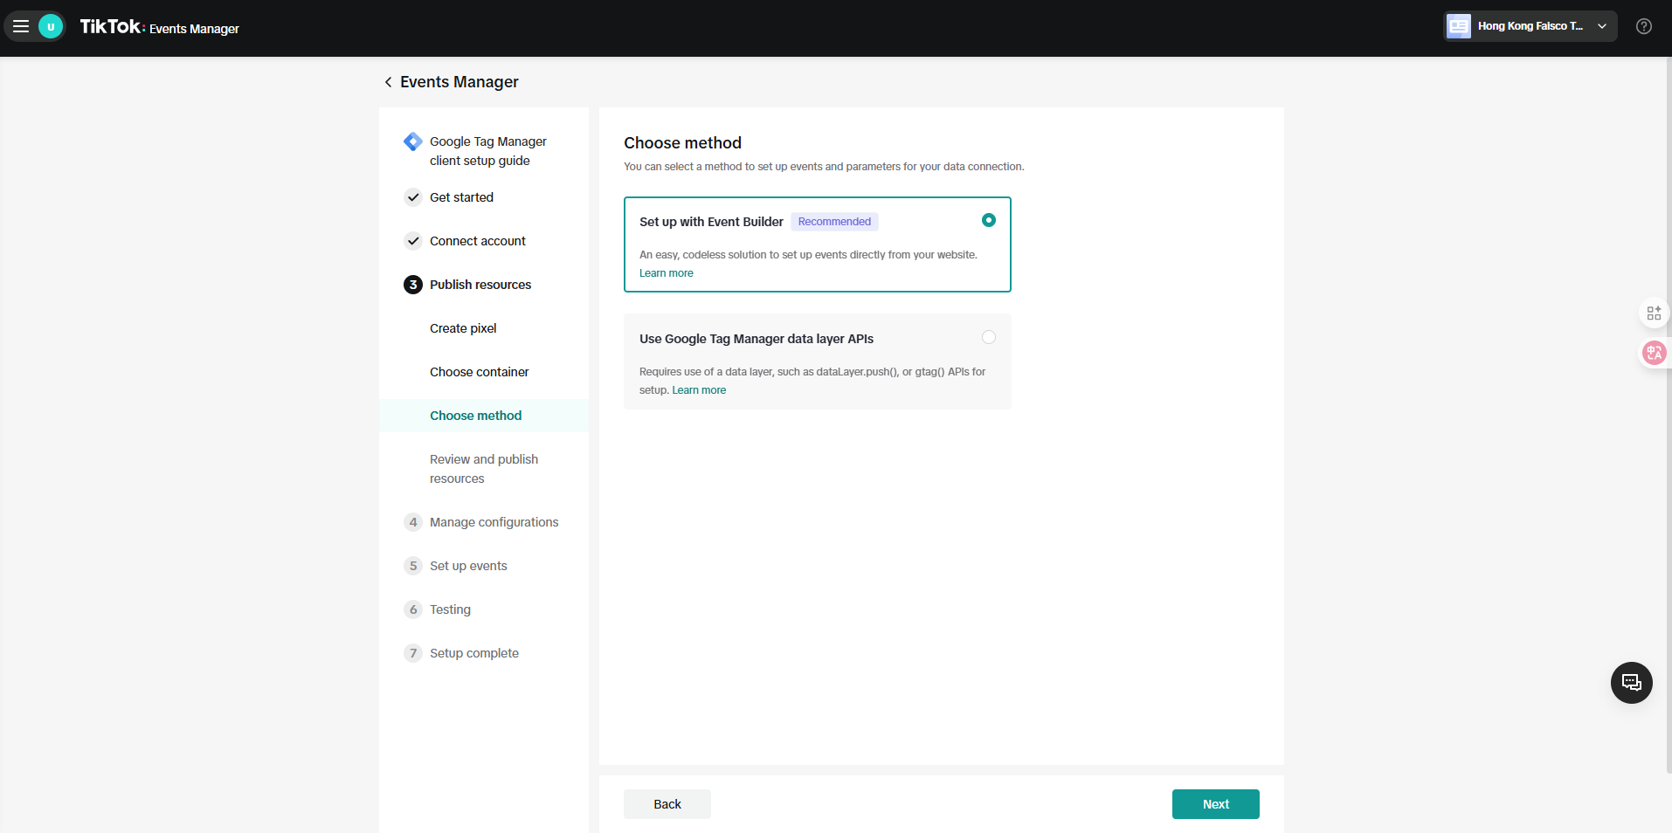This screenshot has width=1672, height=833.
Task: Expand the Hong Kong Falsco account dropdown
Action: click(x=1529, y=26)
